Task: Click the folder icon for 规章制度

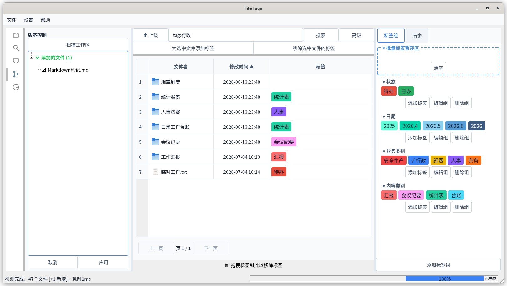Action: pyautogui.click(x=156, y=82)
